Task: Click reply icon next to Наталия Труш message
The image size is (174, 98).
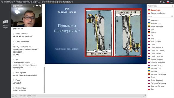Action: [x=14, y=88]
